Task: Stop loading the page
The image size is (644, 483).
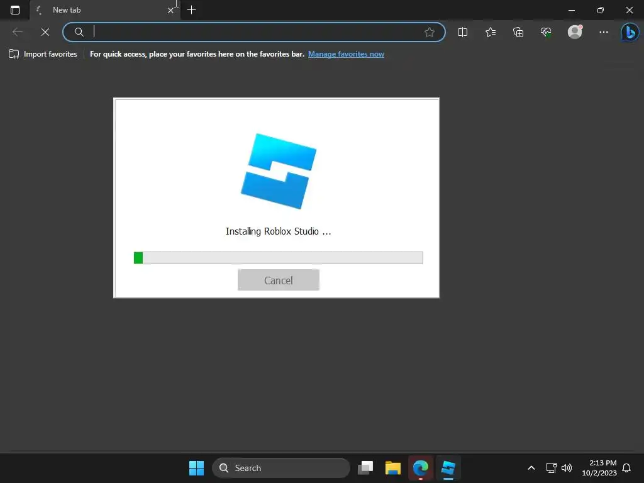Action: click(x=45, y=32)
